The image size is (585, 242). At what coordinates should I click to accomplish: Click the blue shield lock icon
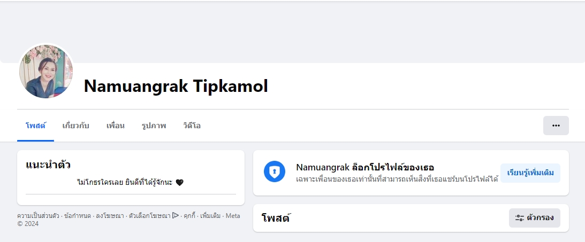[x=275, y=171]
